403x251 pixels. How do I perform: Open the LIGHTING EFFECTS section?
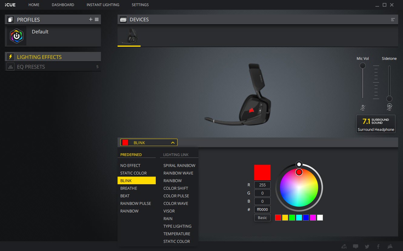[x=53, y=57]
